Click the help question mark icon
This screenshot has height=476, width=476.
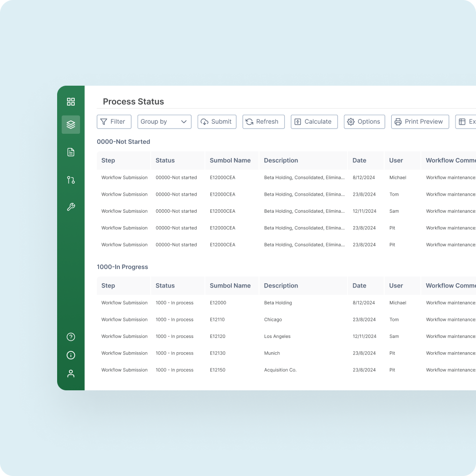point(70,337)
